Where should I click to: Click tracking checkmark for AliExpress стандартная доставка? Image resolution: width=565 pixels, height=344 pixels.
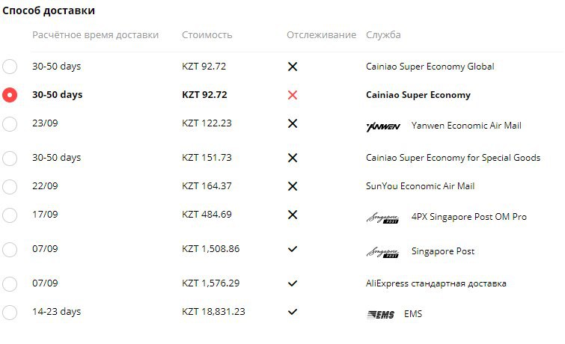pos(293,283)
